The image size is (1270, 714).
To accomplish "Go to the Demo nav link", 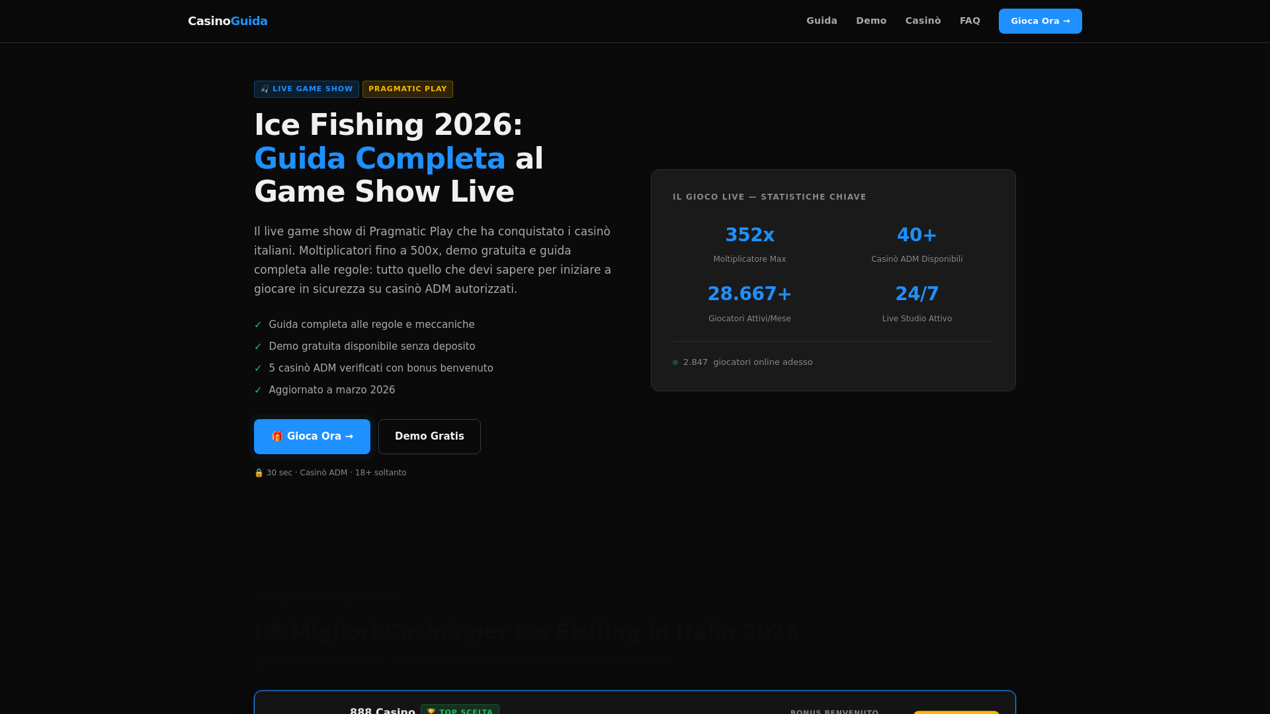I will 871,21.
